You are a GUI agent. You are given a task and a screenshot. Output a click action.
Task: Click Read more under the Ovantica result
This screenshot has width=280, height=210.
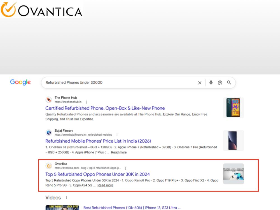click(x=105, y=185)
